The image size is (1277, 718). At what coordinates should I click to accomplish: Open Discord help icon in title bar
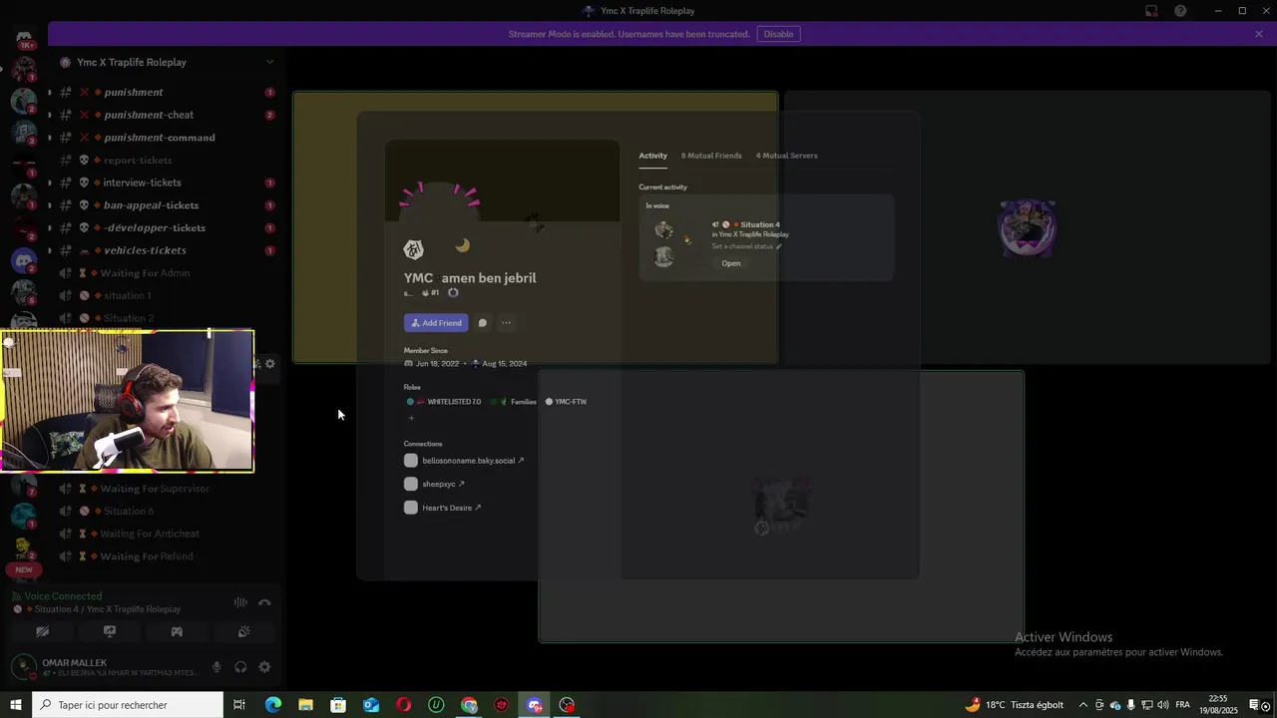coord(1181,11)
